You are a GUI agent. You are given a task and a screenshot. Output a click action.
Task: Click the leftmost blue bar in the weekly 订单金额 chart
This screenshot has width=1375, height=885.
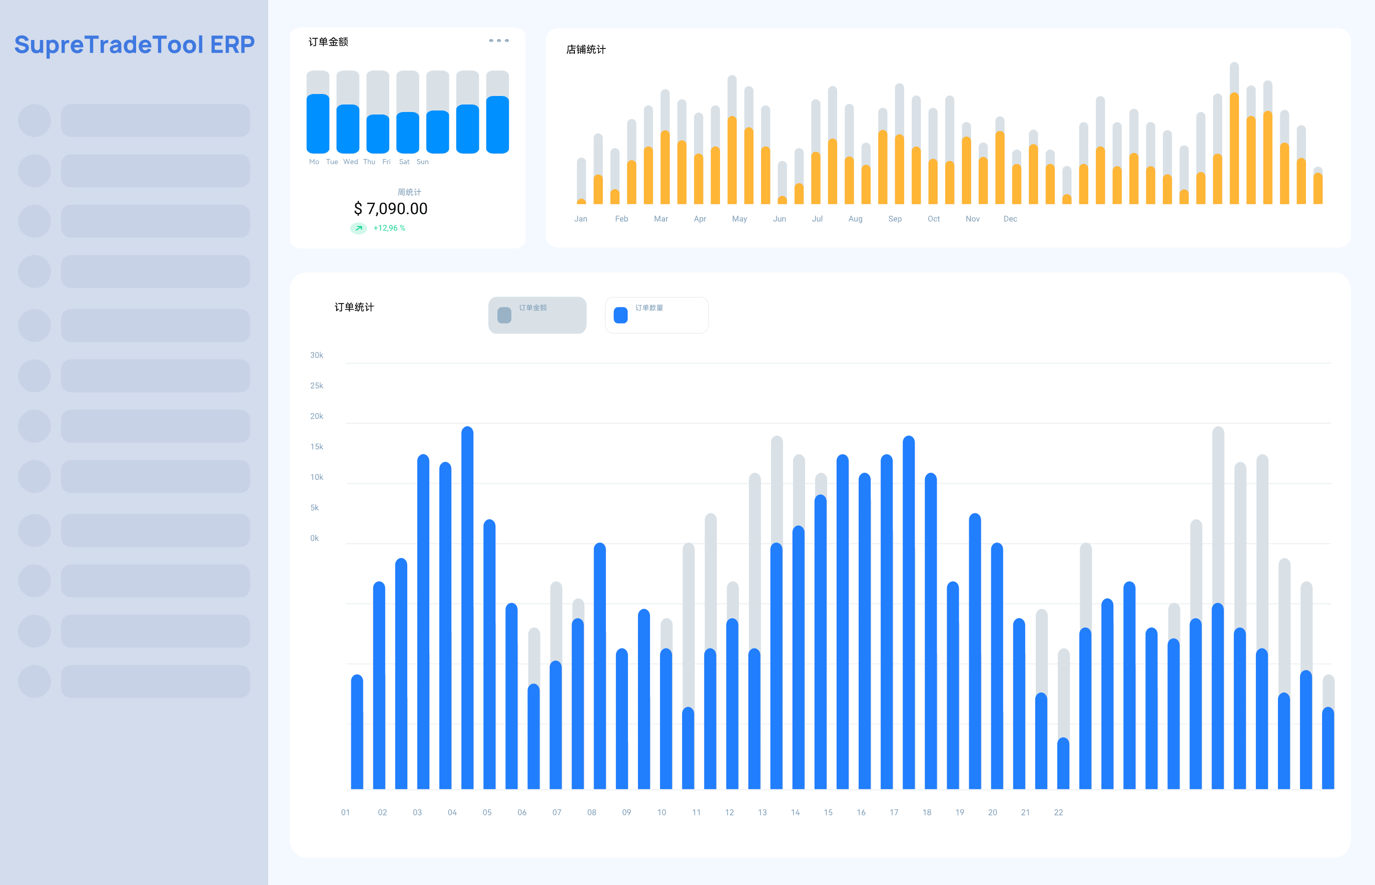pyautogui.click(x=318, y=124)
